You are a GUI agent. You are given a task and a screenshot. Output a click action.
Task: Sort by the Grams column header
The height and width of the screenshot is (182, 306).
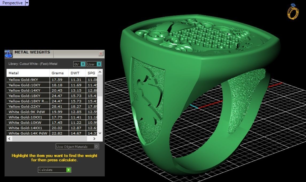59,73
